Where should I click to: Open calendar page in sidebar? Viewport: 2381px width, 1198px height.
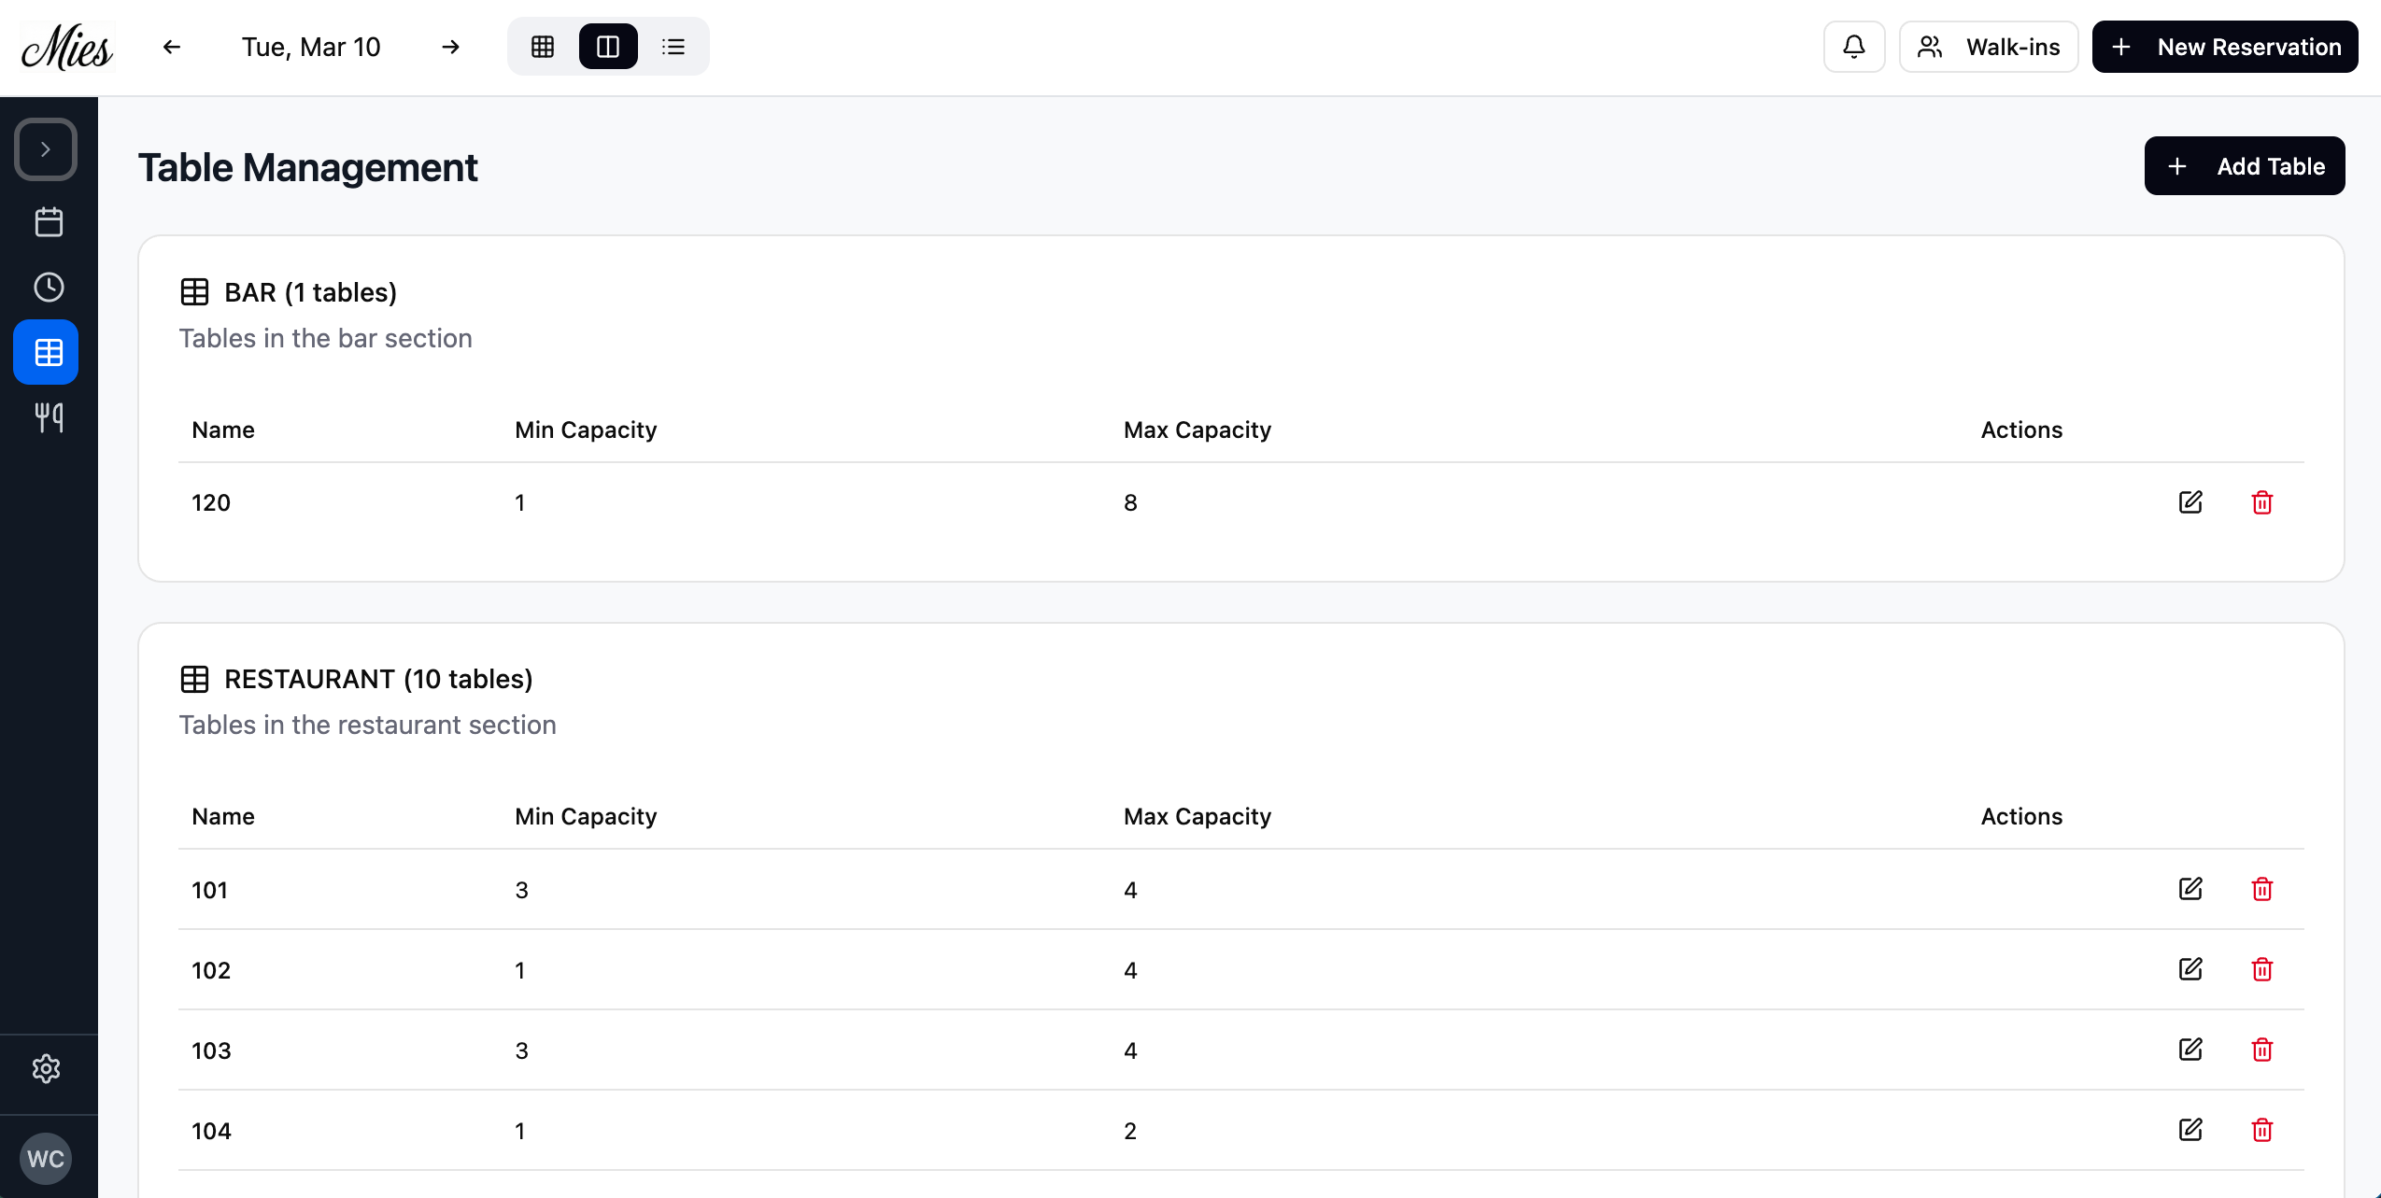[49, 222]
